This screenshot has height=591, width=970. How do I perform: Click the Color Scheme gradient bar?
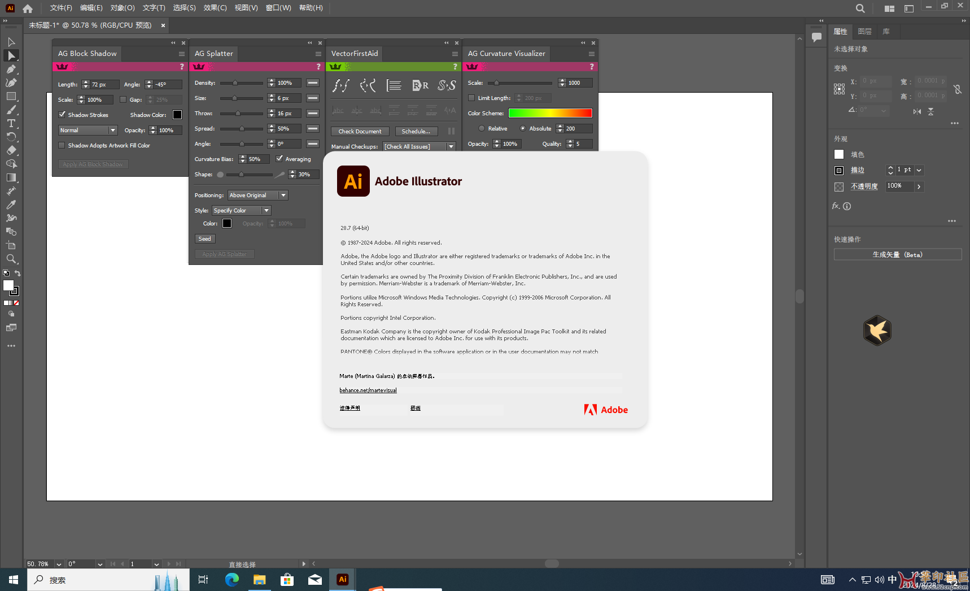550,113
